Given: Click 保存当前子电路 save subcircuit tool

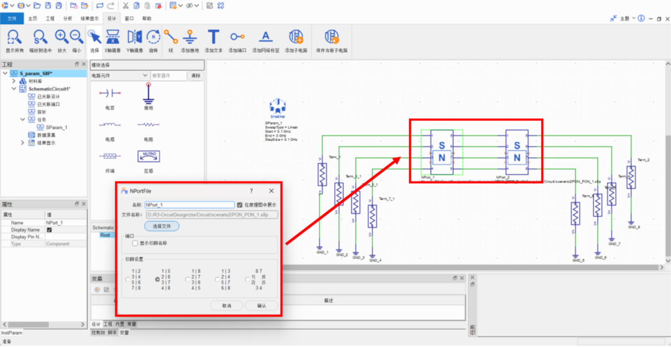Looking at the screenshot, I should 332,41.
